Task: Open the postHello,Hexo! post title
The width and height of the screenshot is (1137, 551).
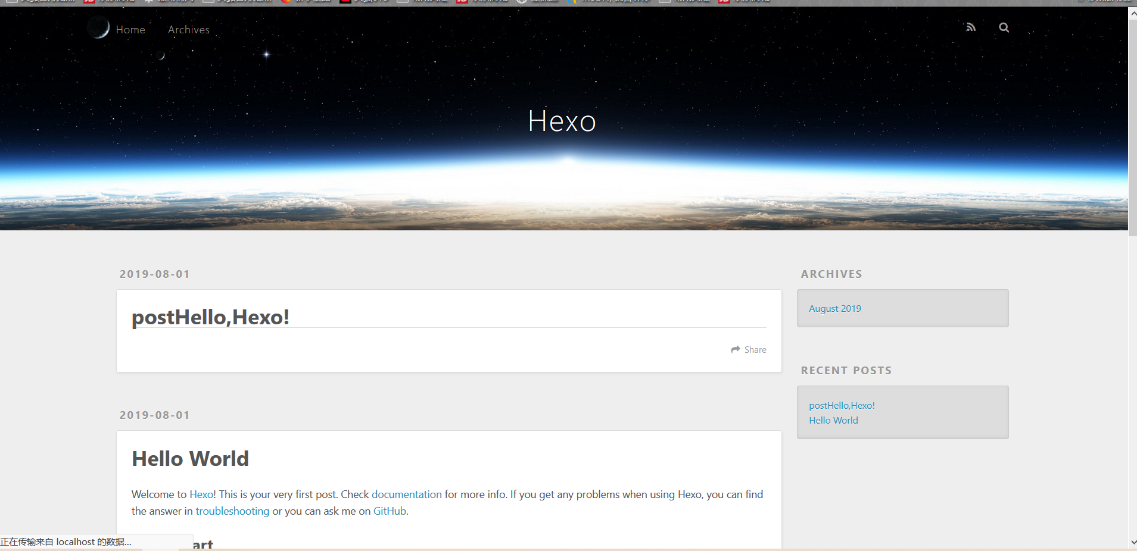Action: coord(210,317)
